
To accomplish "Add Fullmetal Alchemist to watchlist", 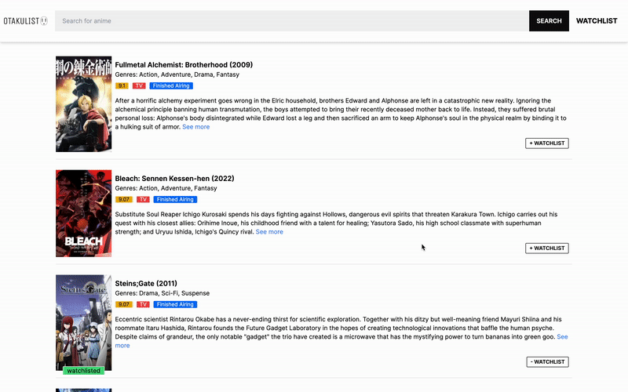I will [546, 143].
